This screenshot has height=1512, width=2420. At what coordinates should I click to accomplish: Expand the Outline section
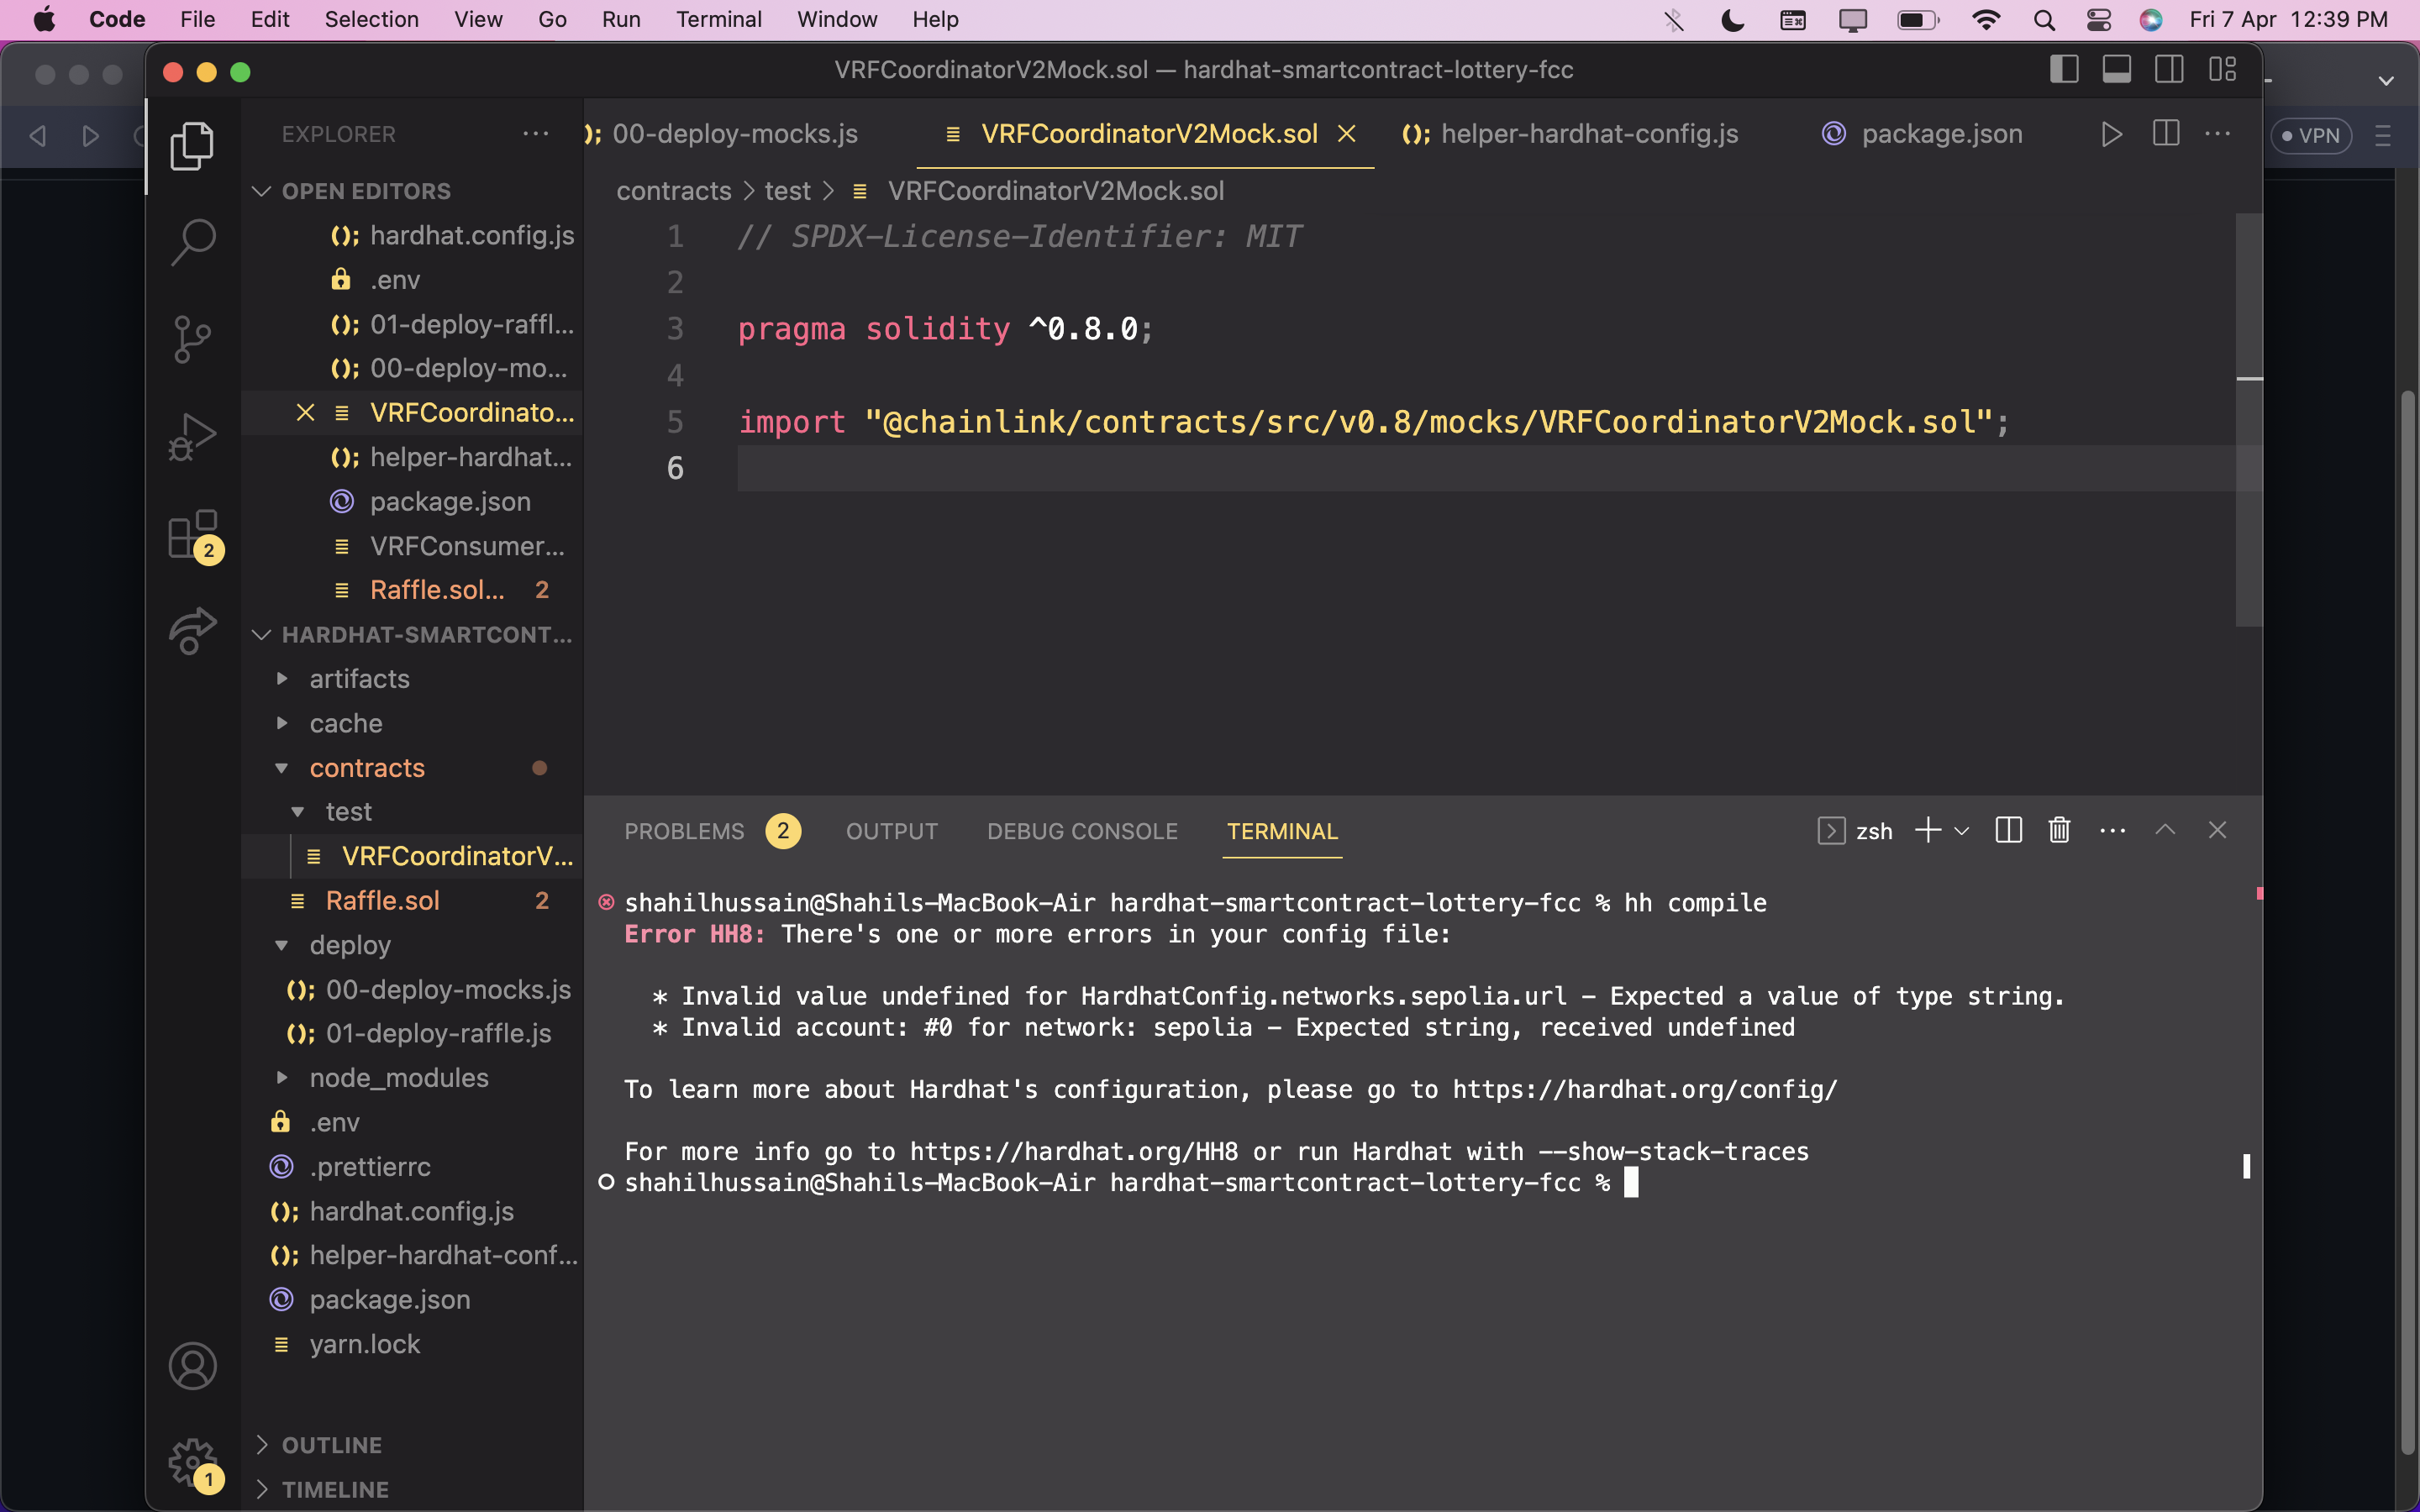262,1445
